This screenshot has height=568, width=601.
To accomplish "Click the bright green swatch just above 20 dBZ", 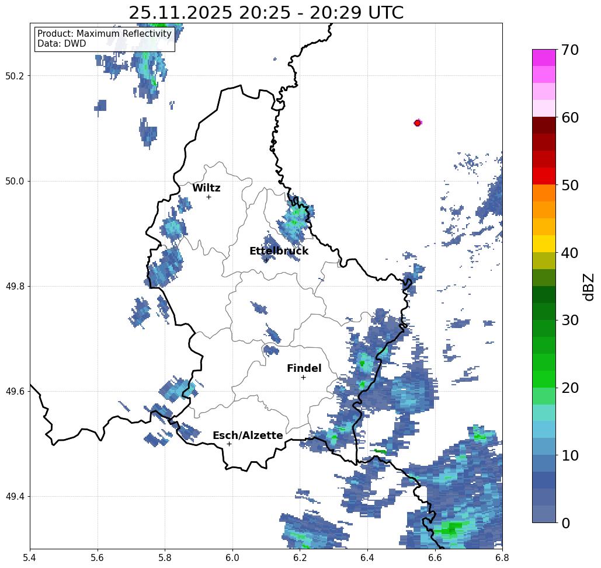I will pyautogui.click(x=544, y=379).
